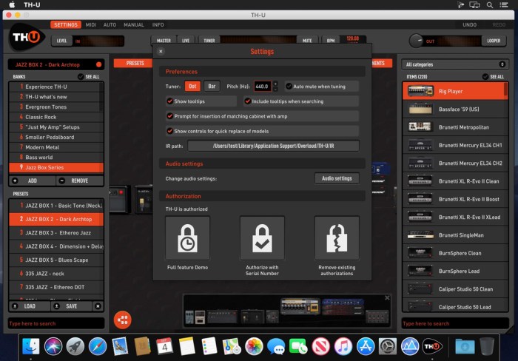Launch Siri from the Dock
The height and width of the screenshot is (361, 518).
tap(53, 346)
